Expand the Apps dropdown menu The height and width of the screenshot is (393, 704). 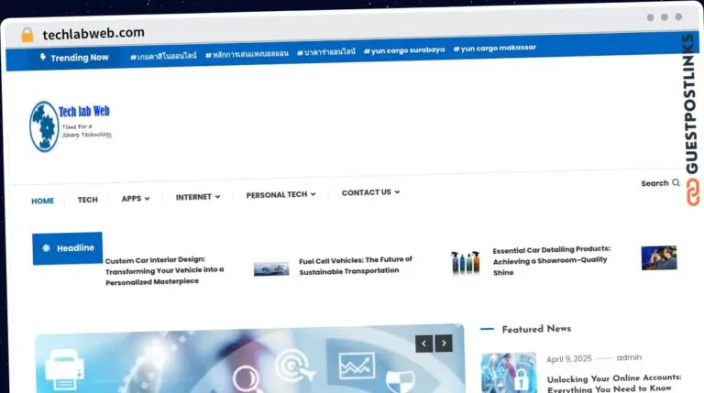[x=136, y=198]
